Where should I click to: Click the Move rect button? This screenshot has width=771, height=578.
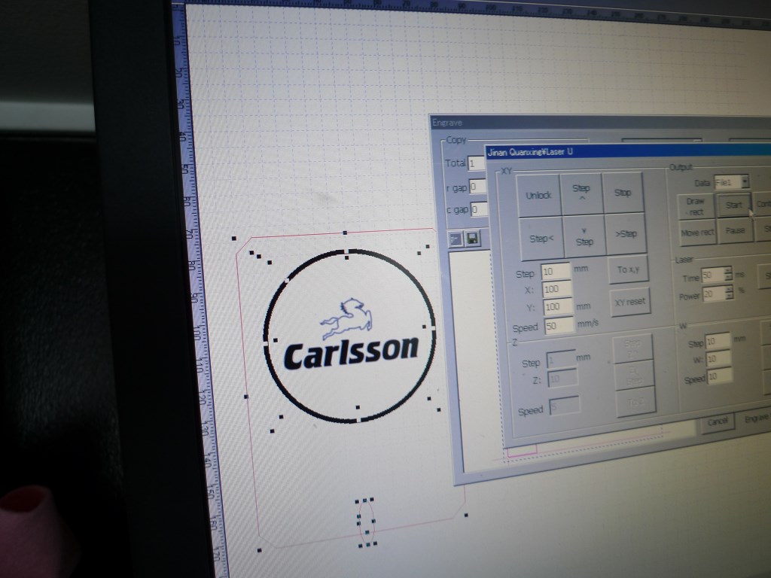(697, 233)
